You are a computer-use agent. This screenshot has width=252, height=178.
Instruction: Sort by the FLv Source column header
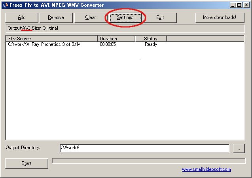click(51, 39)
